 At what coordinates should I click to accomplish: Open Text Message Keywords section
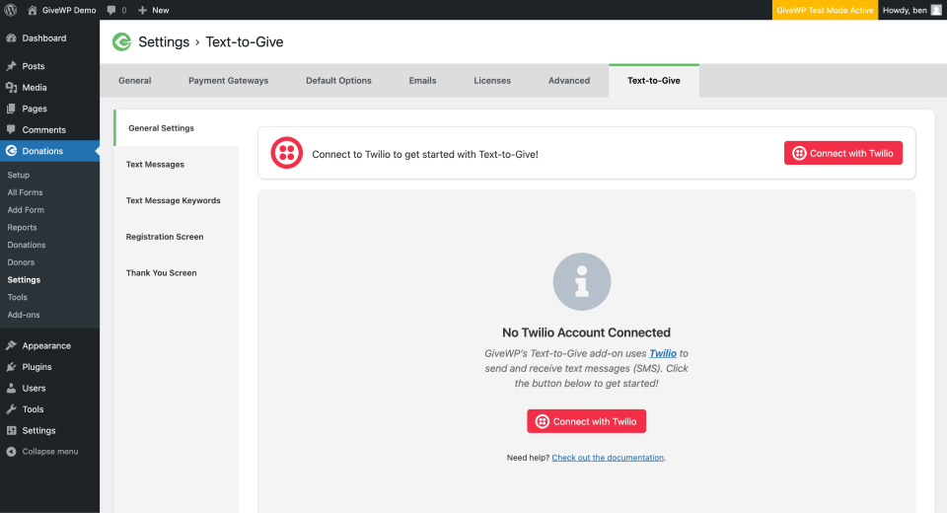(177, 200)
